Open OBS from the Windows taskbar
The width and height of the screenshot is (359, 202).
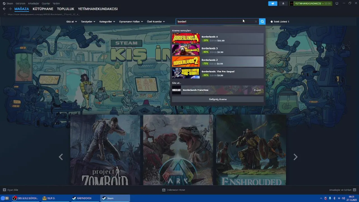[x=26, y=198]
